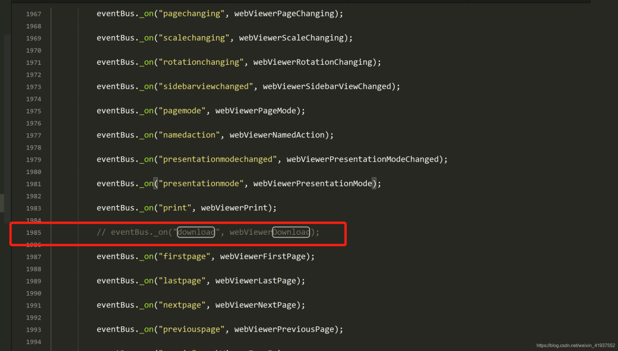
Task: Click line number 1967 in the gutter
Action: click(x=34, y=14)
